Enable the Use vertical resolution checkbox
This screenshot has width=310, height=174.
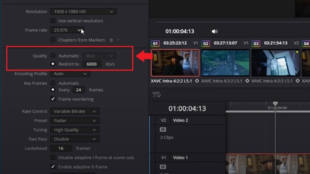point(53,20)
